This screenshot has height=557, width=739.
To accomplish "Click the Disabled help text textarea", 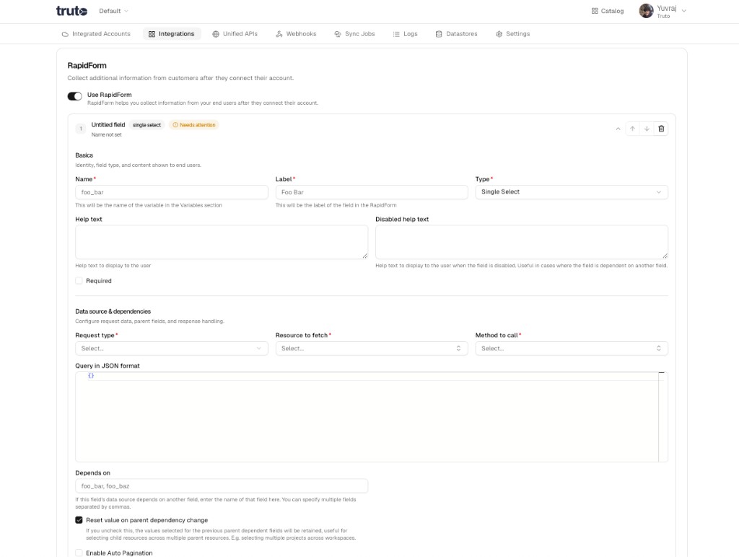I will tap(521, 242).
